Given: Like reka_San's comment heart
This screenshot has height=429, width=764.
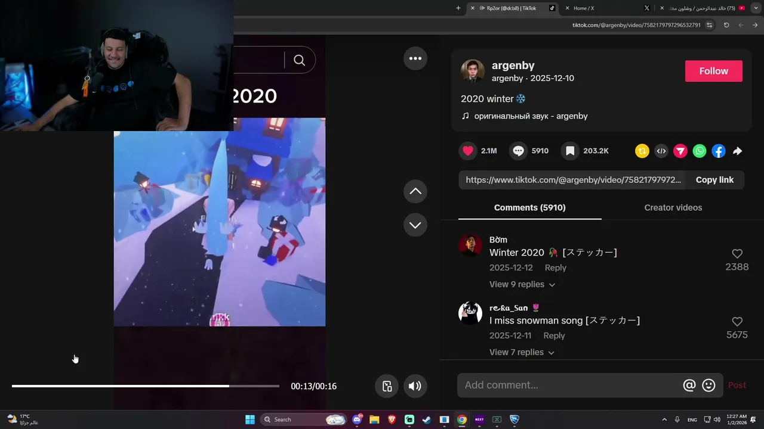Looking at the screenshot, I should coord(737,322).
